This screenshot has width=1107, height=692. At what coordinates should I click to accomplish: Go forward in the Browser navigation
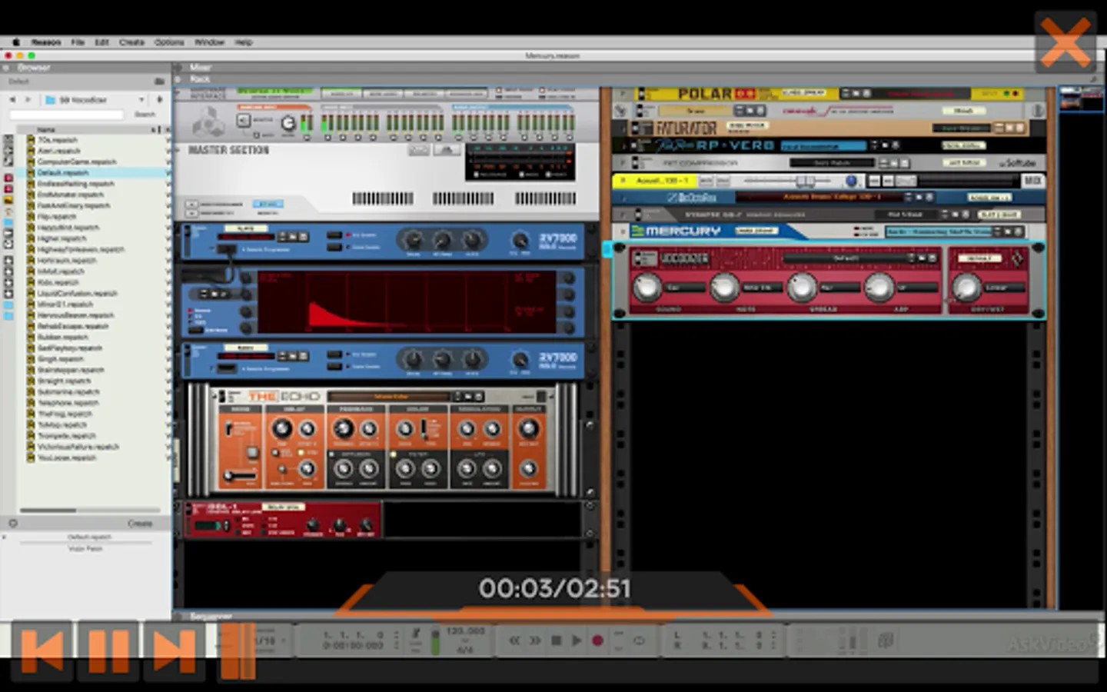pyautogui.click(x=28, y=100)
